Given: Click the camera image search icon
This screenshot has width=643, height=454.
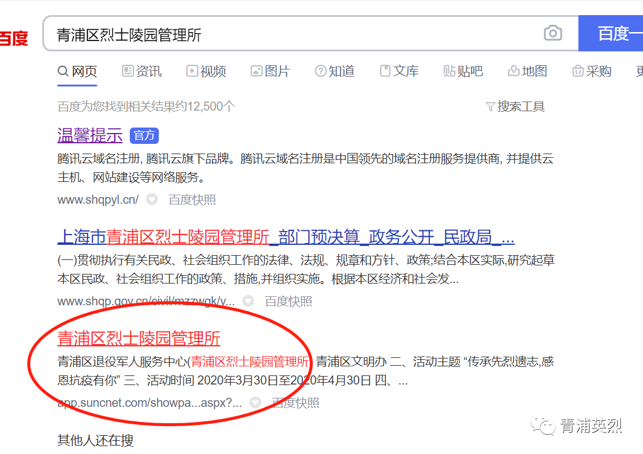Looking at the screenshot, I should [553, 33].
